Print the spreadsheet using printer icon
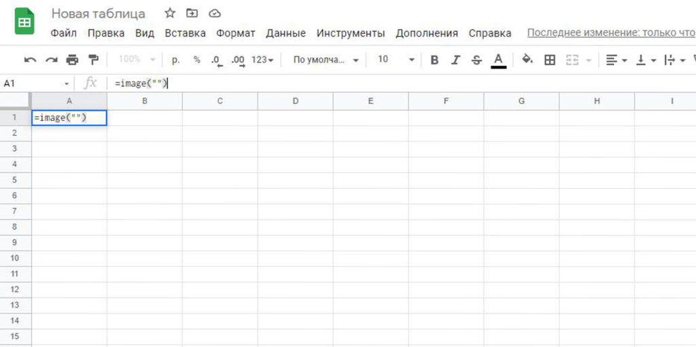Image resolution: width=696 pixels, height=347 pixels. pos(72,60)
